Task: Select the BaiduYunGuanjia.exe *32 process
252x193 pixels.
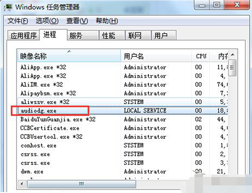Action: coord(123,119)
